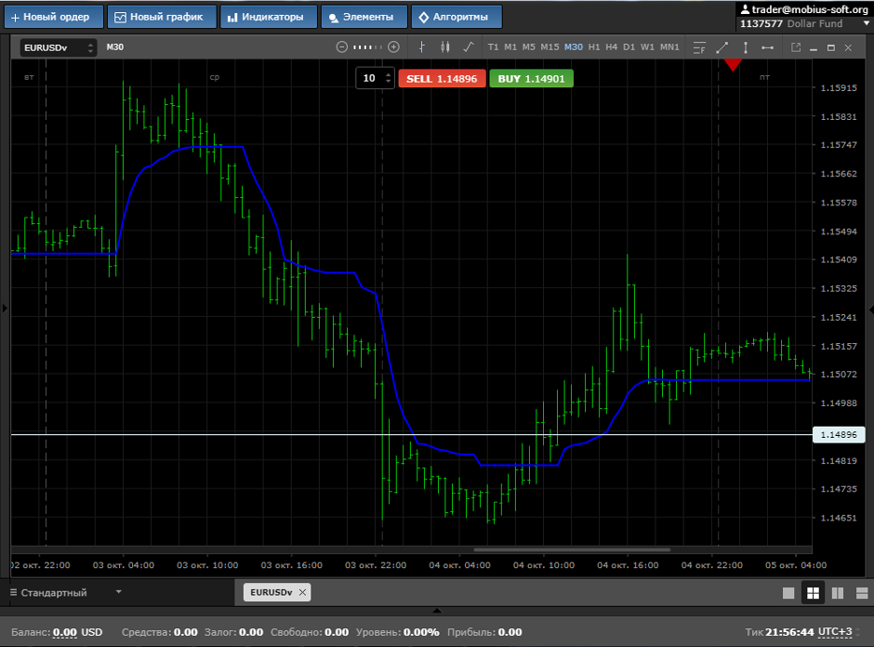Click the Dollar Fund account number 1137577
874x647 pixels.
[x=761, y=23]
